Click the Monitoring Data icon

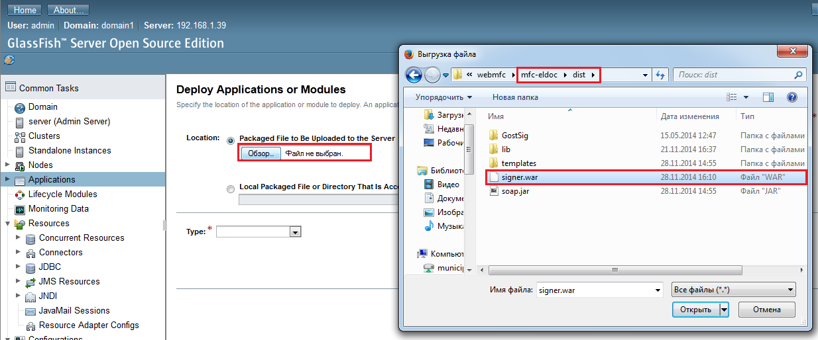[x=19, y=209]
